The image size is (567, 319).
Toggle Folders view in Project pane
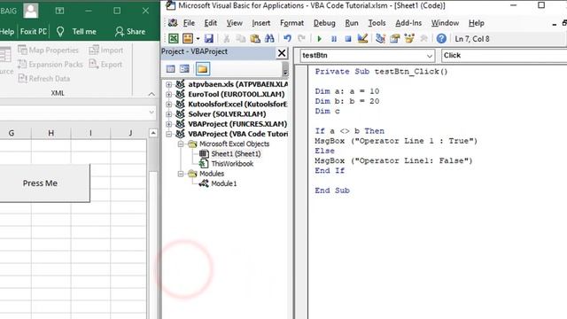pyautogui.click(x=203, y=69)
